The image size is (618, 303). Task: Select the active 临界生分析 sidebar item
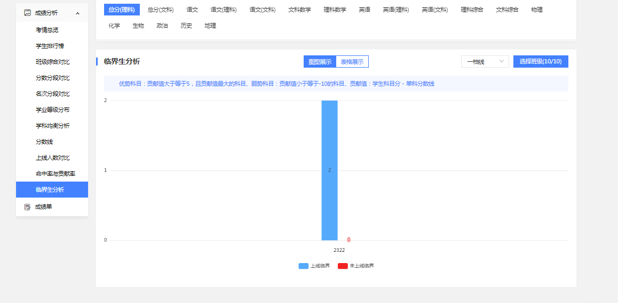[x=52, y=190]
